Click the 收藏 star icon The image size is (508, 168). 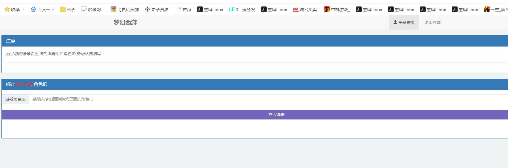pos(7,9)
